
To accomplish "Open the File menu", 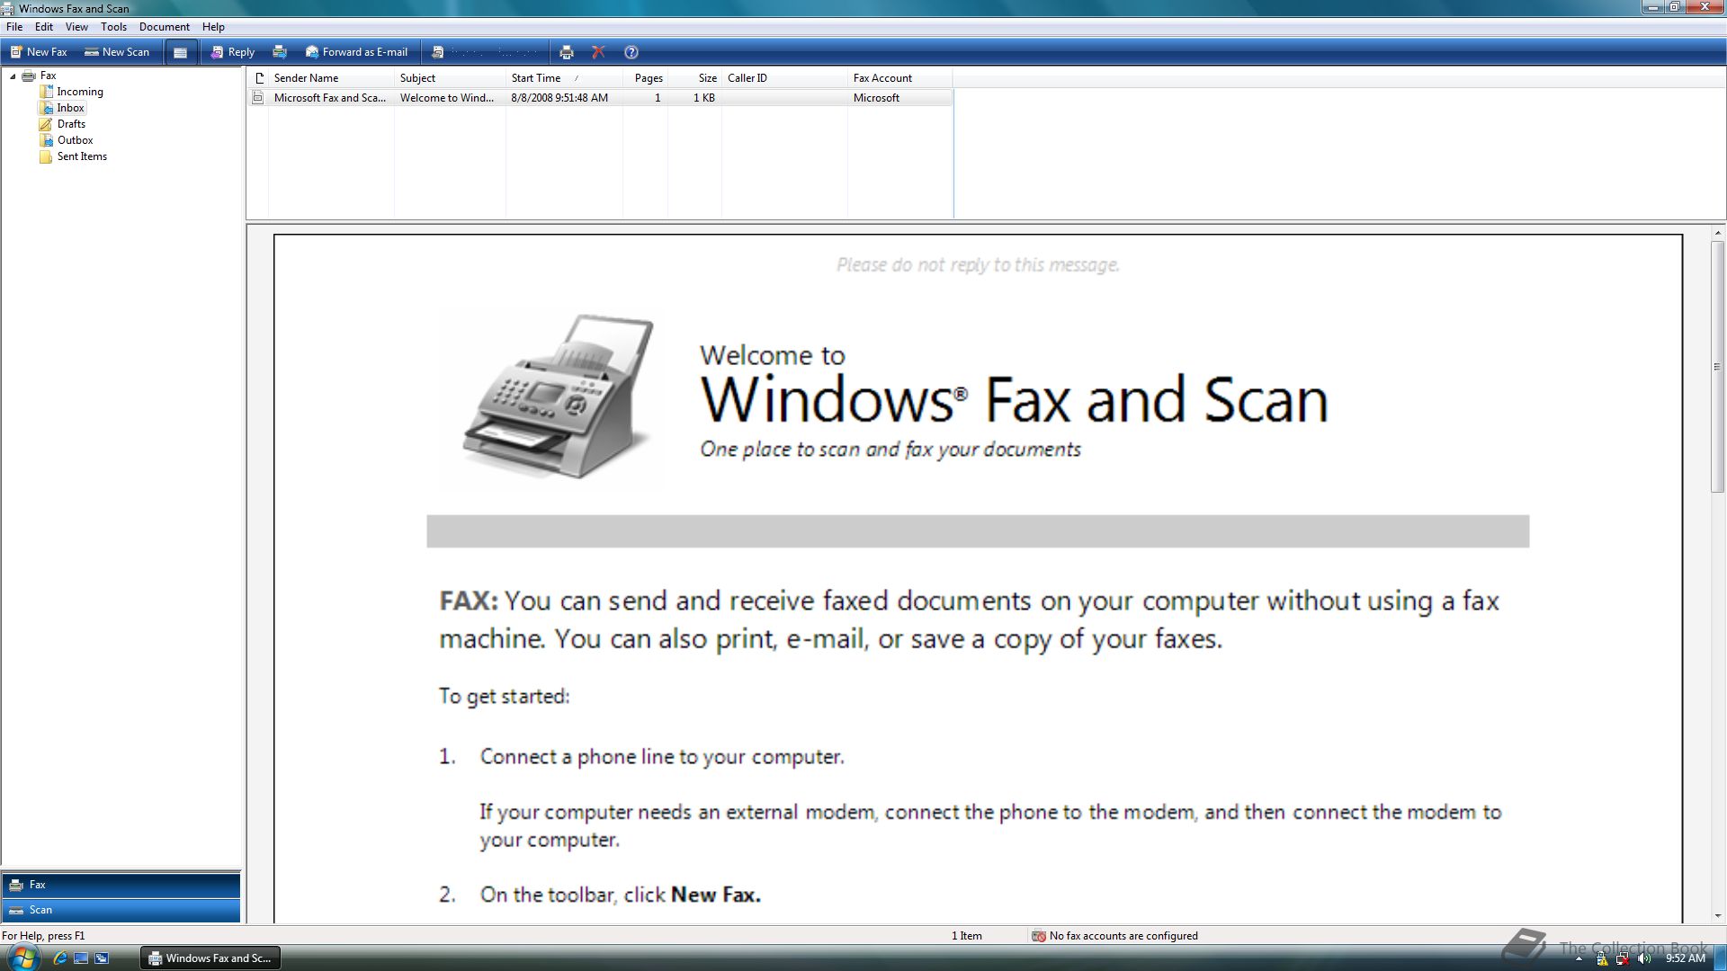I will click(14, 27).
